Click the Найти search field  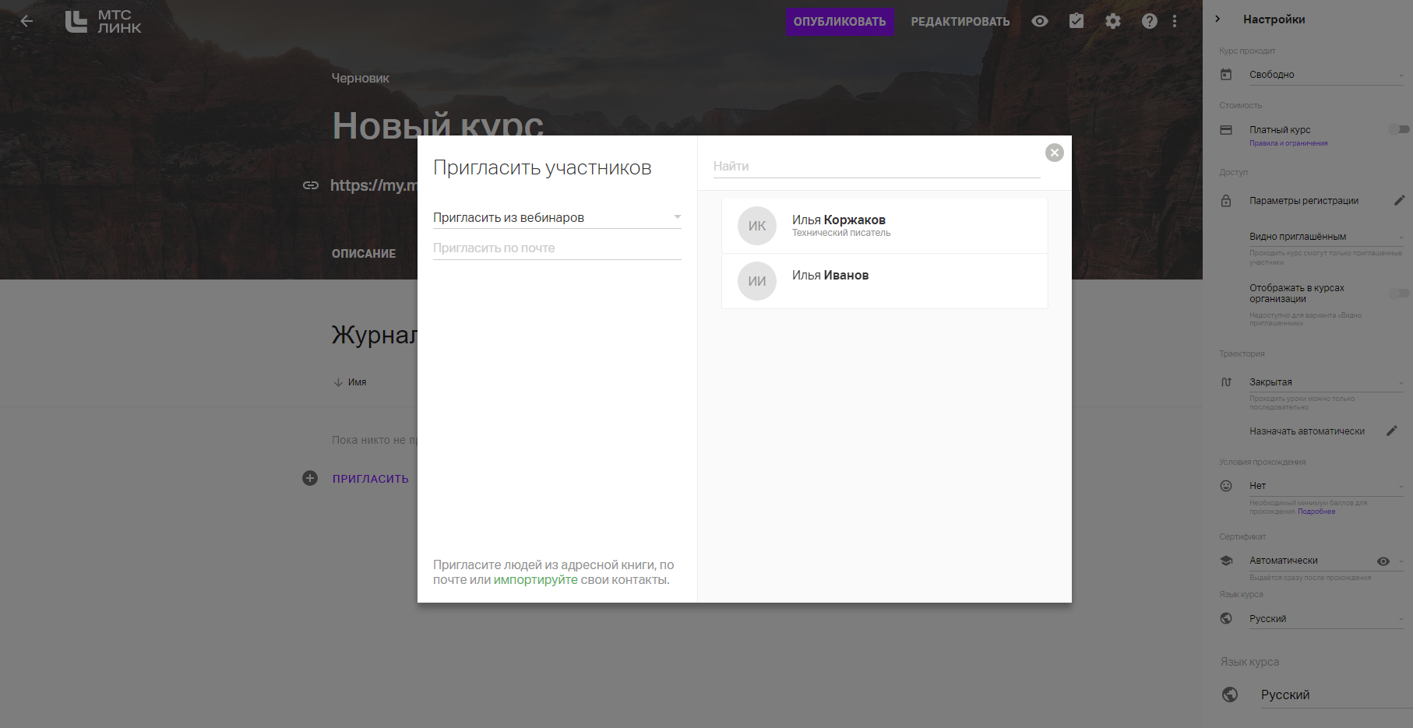tap(876, 166)
